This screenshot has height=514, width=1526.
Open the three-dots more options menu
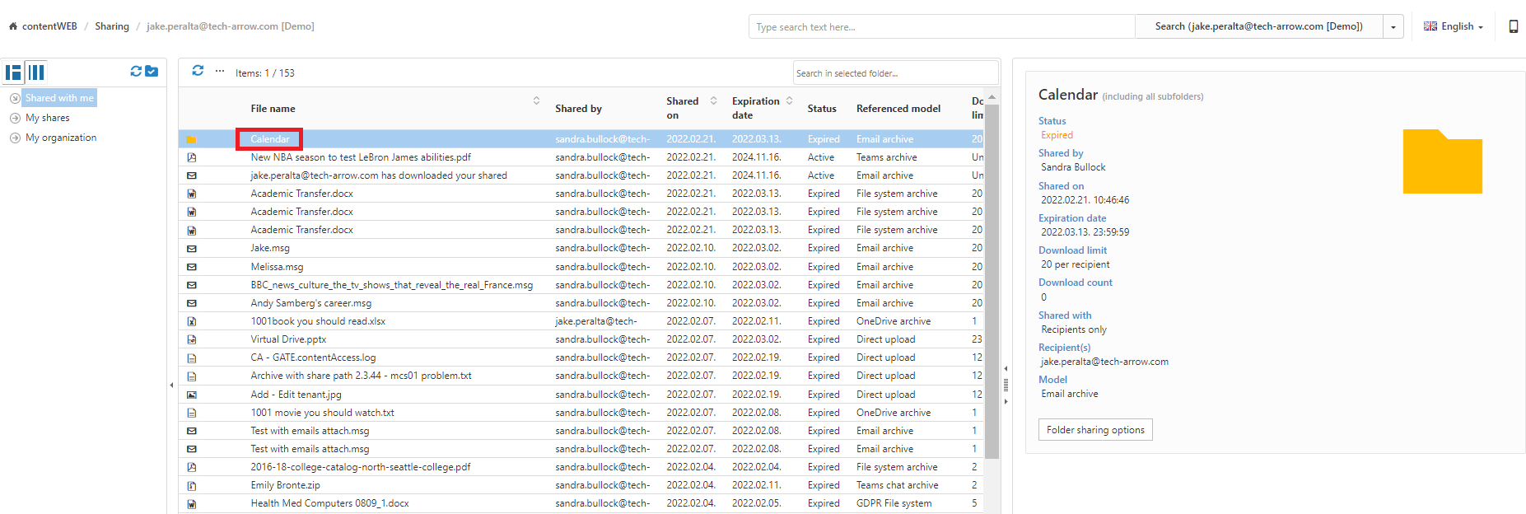pyautogui.click(x=220, y=72)
